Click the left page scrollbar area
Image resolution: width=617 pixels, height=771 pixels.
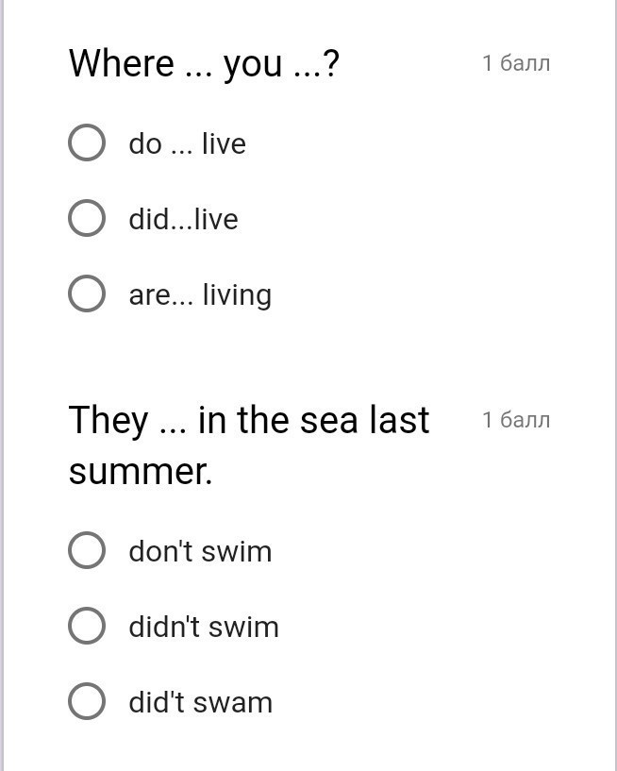coord(4,377)
